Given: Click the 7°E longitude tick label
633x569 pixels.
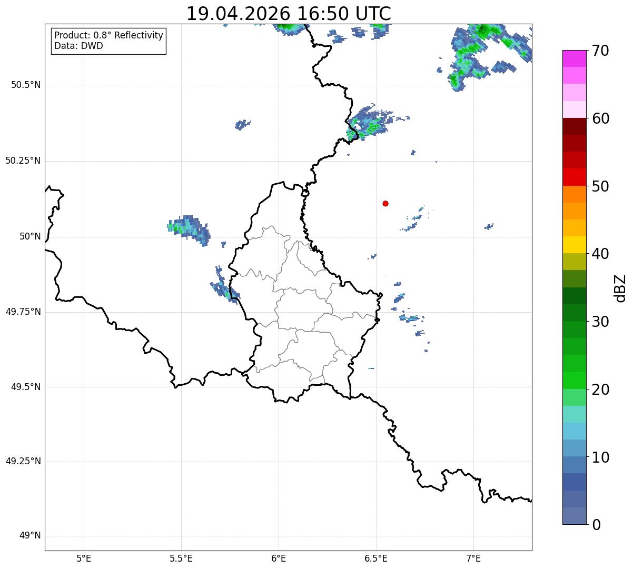Looking at the screenshot, I should (x=473, y=558).
